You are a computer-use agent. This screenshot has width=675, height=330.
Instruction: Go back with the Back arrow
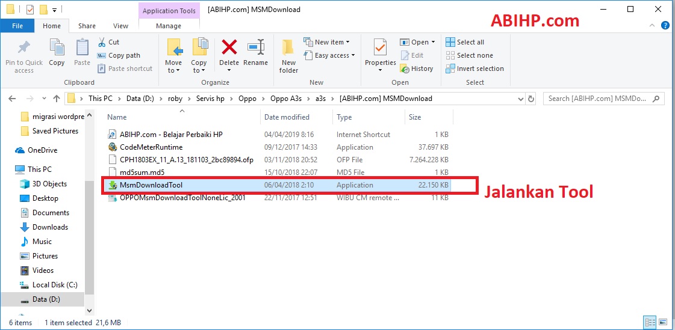(x=12, y=99)
